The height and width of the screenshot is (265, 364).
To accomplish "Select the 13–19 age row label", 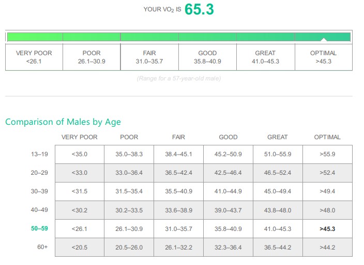I will pos(39,154).
